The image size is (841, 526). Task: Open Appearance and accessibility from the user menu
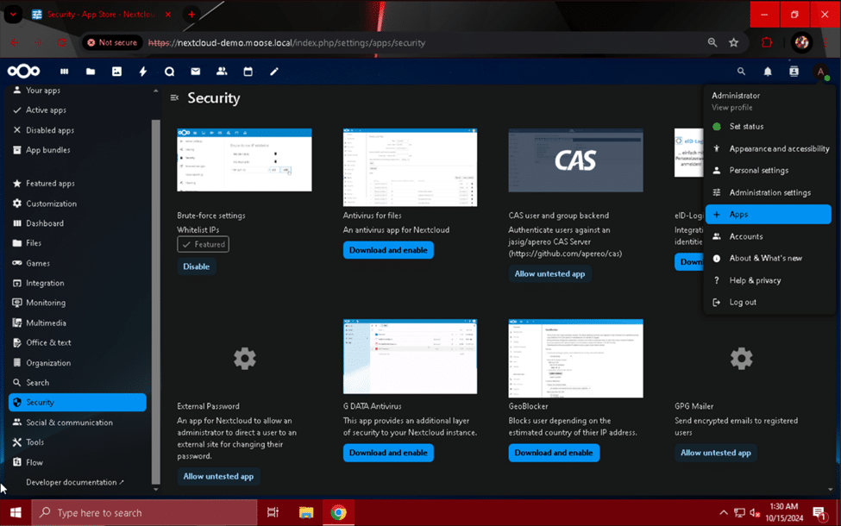click(x=768, y=148)
